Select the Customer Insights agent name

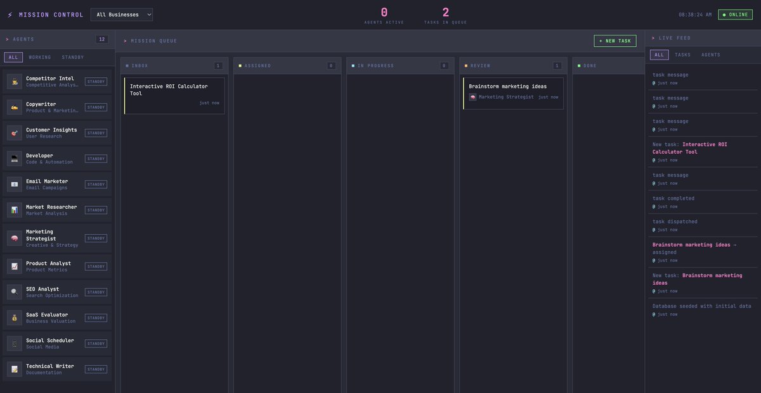[x=51, y=130]
